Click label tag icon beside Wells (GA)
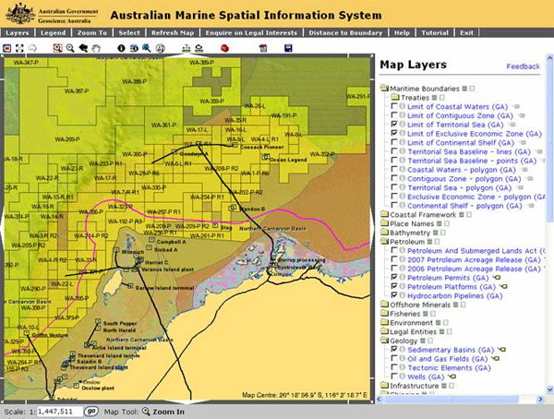 click(x=452, y=377)
